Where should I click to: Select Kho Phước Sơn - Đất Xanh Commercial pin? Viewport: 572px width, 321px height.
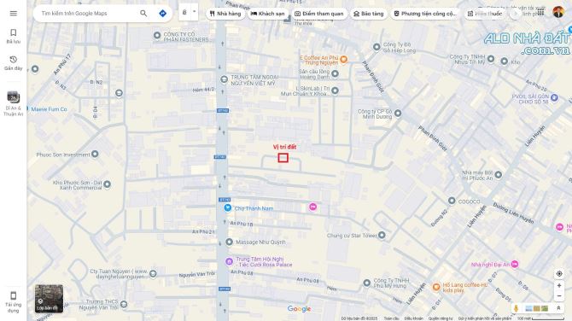[x=107, y=184]
